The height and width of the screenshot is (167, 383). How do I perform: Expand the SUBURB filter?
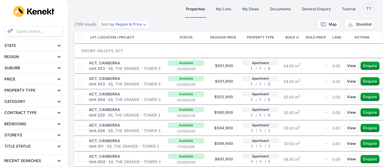(x=34, y=68)
